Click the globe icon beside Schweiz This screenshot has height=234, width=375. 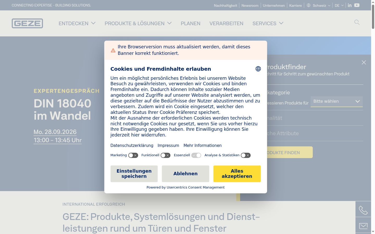pos(309,5)
